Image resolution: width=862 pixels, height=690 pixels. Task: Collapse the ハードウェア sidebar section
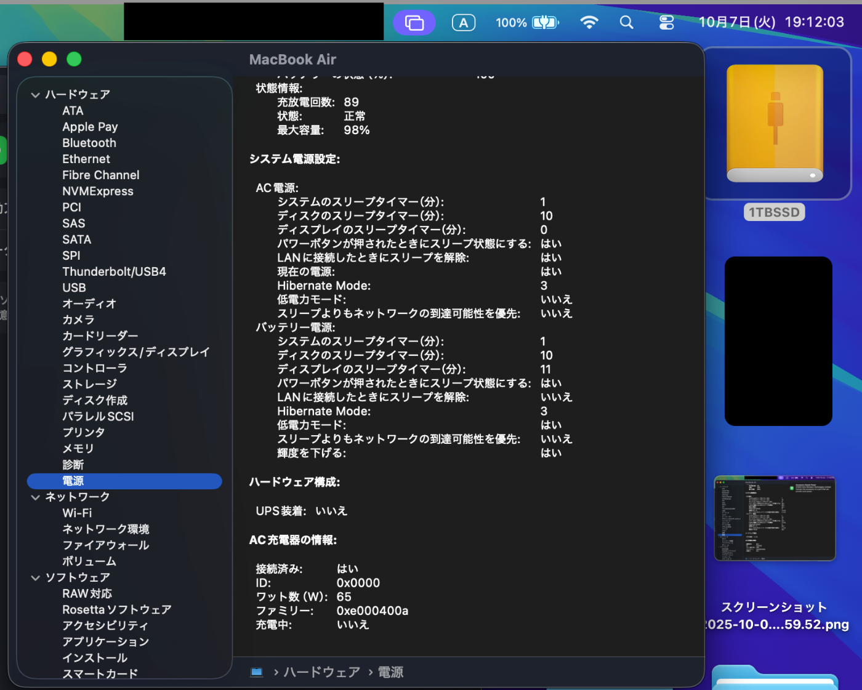(35, 95)
